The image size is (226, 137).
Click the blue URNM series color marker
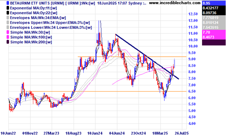8,3
